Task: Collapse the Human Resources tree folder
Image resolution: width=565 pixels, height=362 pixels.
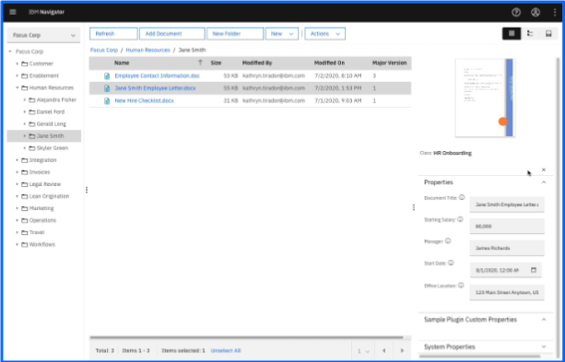Action: [18, 88]
